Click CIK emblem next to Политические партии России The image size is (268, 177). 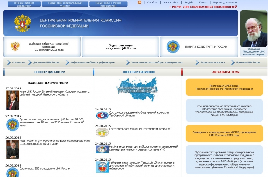coord(173,47)
